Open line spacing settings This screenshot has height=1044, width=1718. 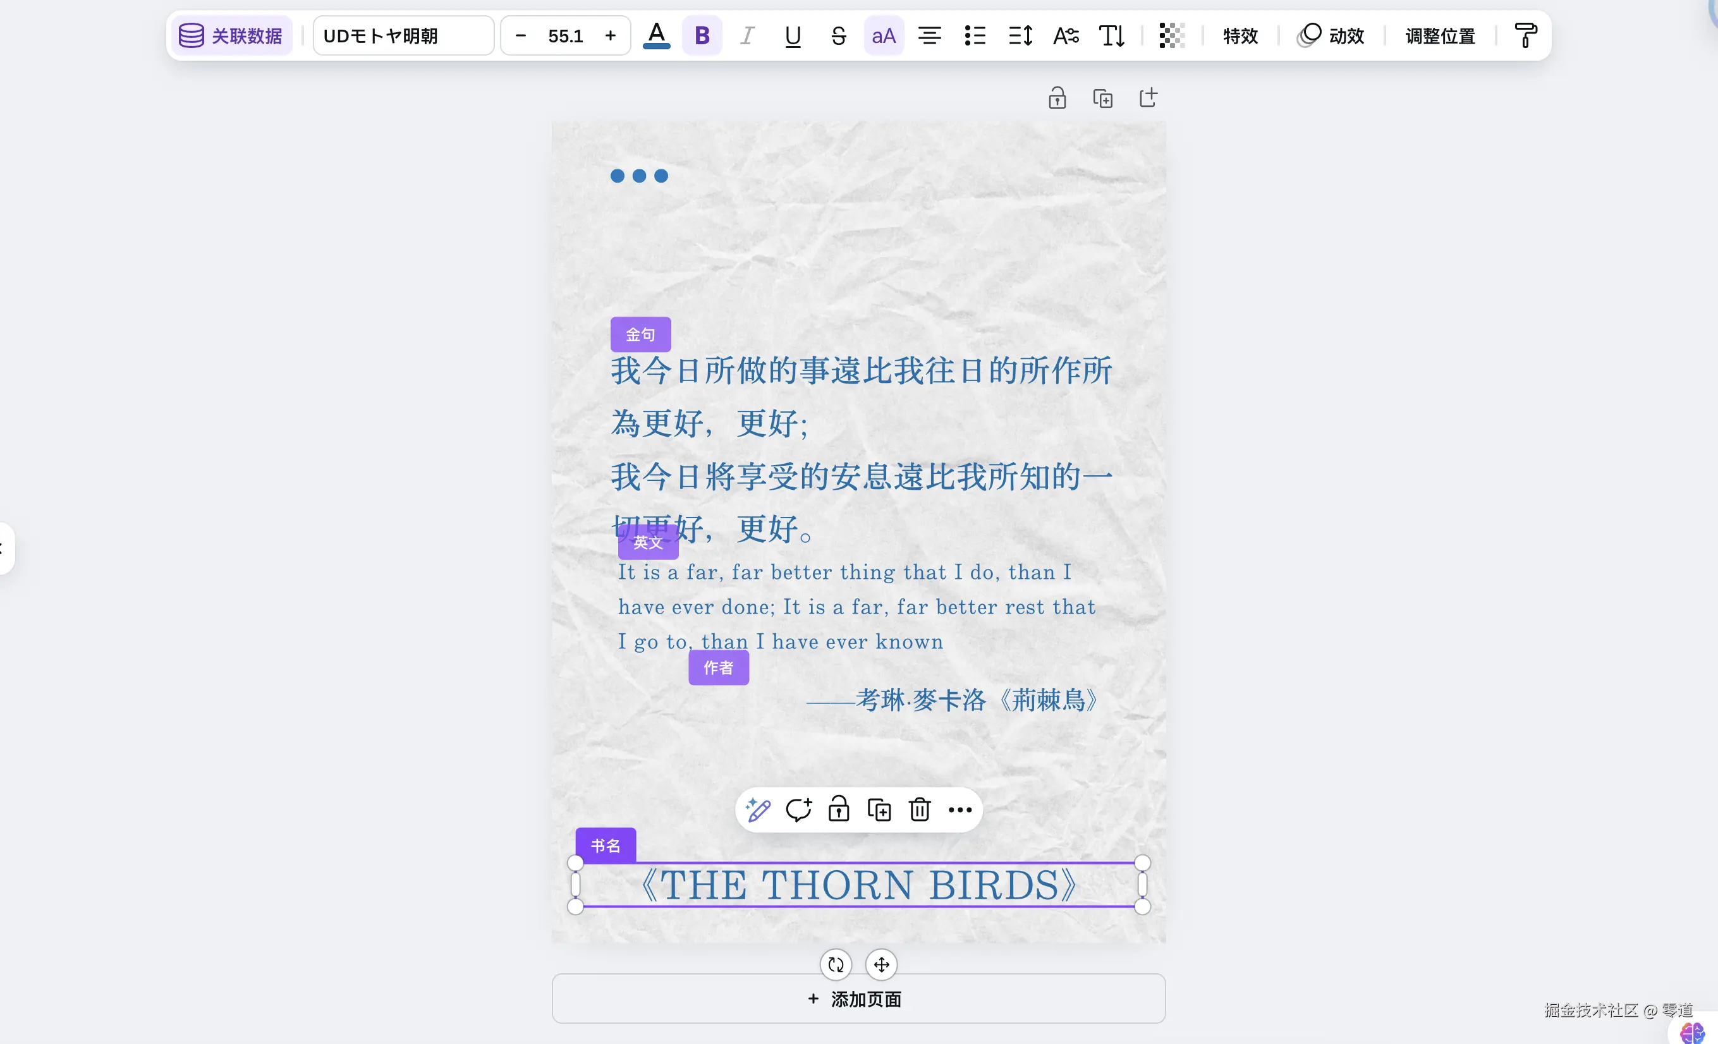click(1020, 35)
